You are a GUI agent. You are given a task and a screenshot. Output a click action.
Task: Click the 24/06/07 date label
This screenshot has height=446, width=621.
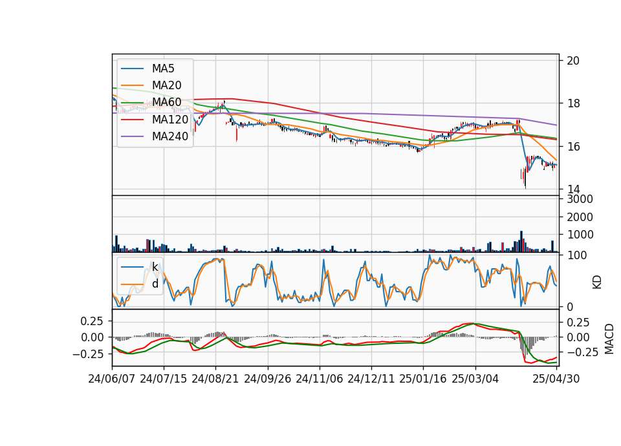pyautogui.click(x=112, y=379)
